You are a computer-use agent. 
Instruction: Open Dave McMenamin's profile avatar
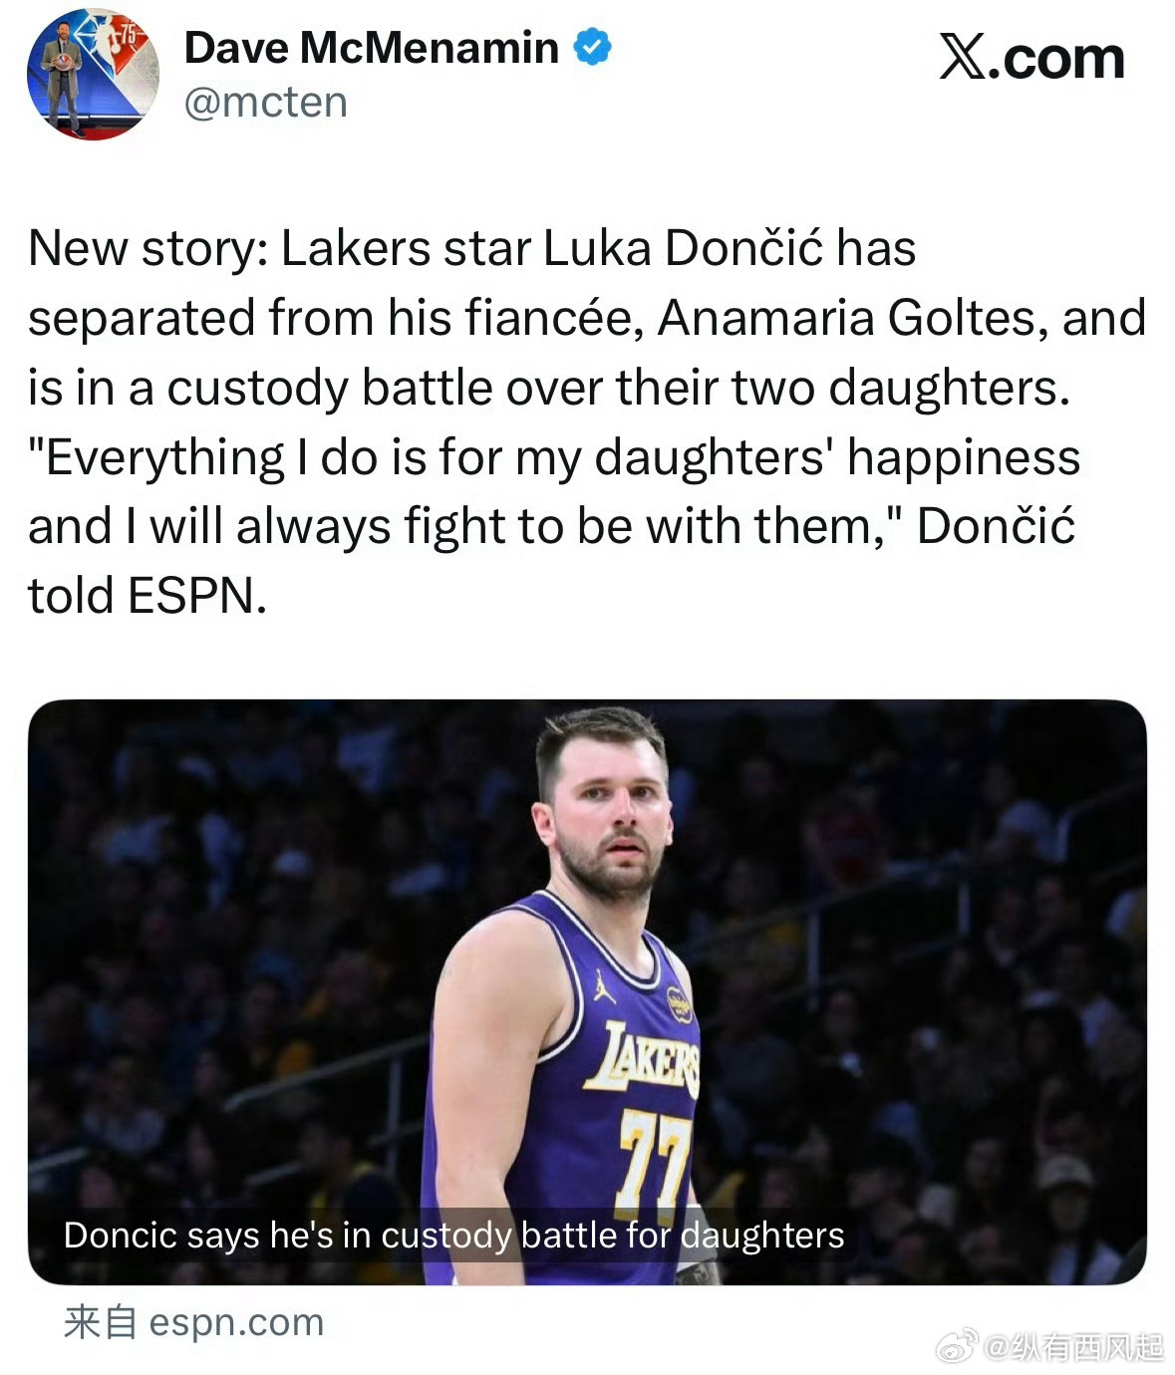click(x=92, y=76)
